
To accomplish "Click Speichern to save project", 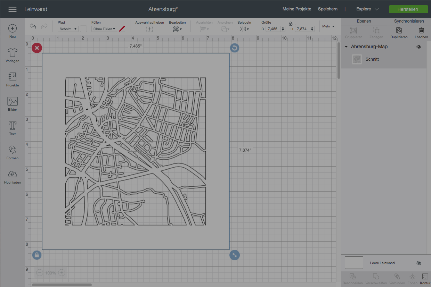I will click(327, 9).
